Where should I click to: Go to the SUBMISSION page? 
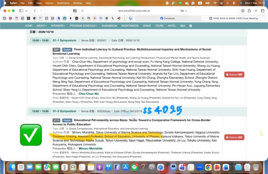pos(109,26)
